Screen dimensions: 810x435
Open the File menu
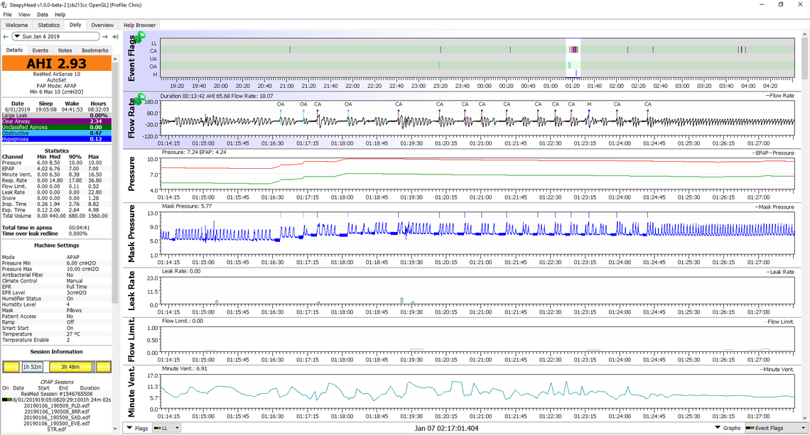[x=7, y=14]
